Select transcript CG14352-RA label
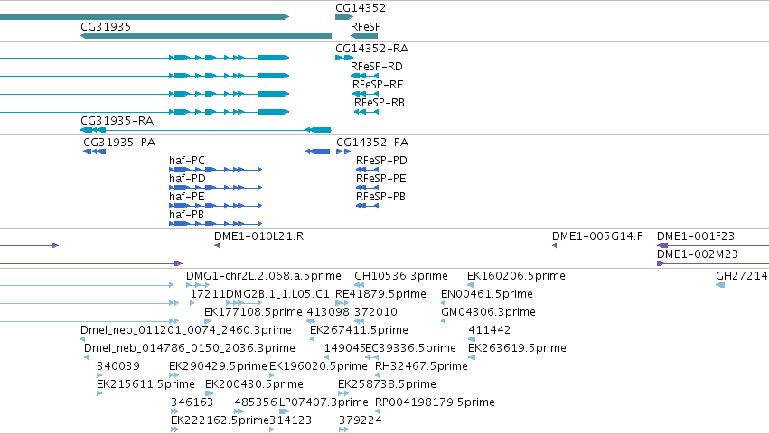The height and width of the screenshot is (434, 769). 371,49
